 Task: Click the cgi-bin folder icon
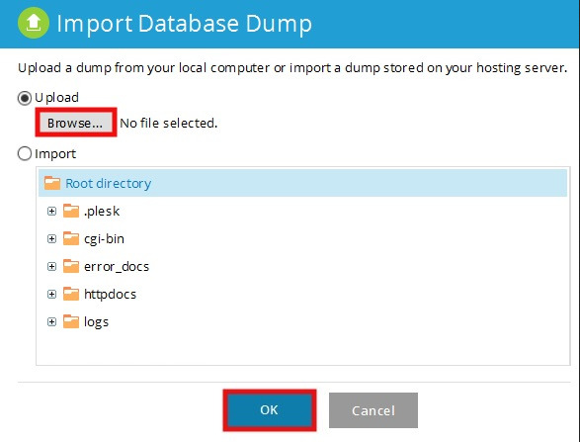[71, 238]
